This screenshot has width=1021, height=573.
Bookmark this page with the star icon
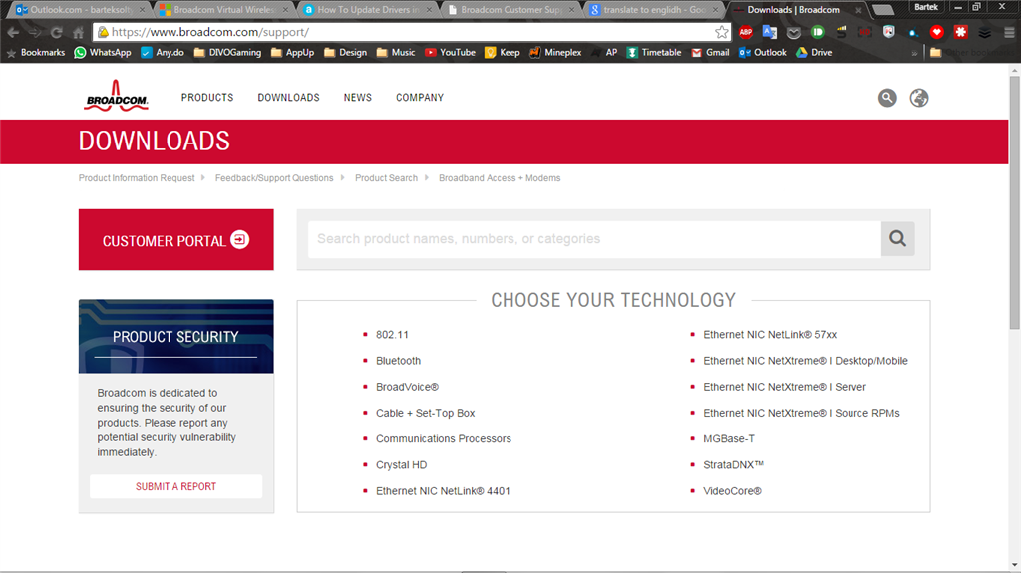(x=722, y=32)
